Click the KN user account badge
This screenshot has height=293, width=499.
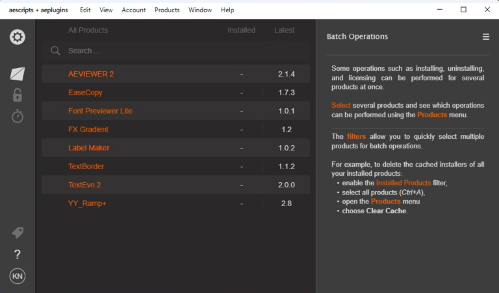coord(18,276)
